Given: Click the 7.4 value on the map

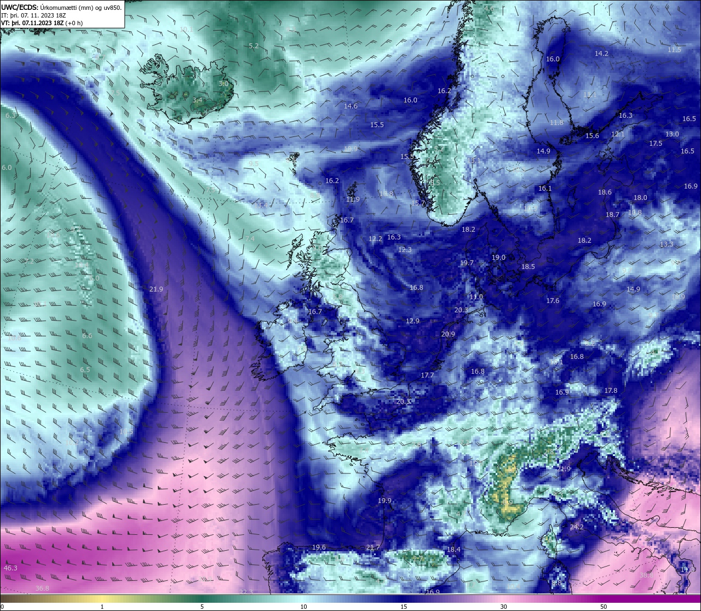Looking at the screenshot, I should click(x=250, y=239).
